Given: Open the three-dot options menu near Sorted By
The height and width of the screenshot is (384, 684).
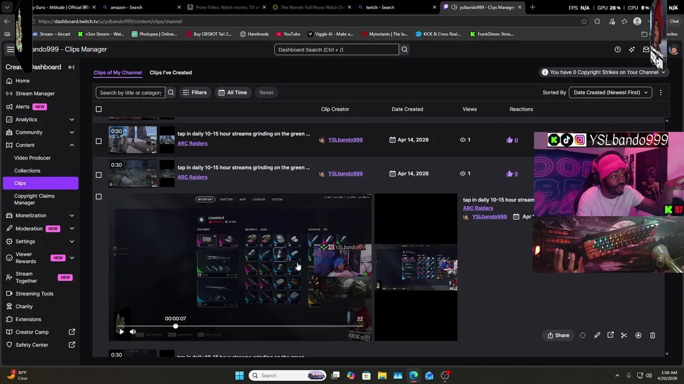Looking at the screenshot, I should tap(660, 92).
